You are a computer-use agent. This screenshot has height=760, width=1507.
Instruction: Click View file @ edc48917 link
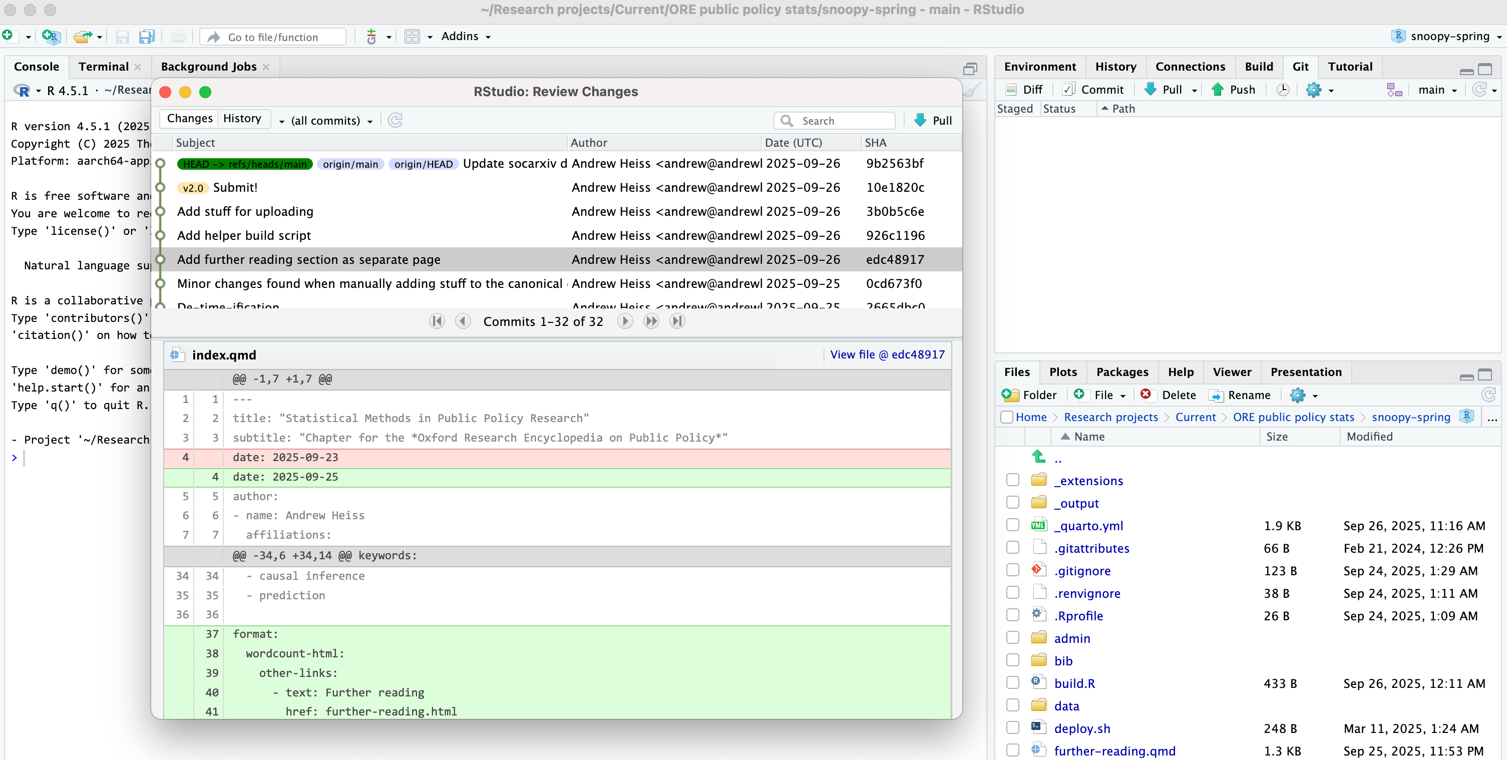tap(887, 354)
